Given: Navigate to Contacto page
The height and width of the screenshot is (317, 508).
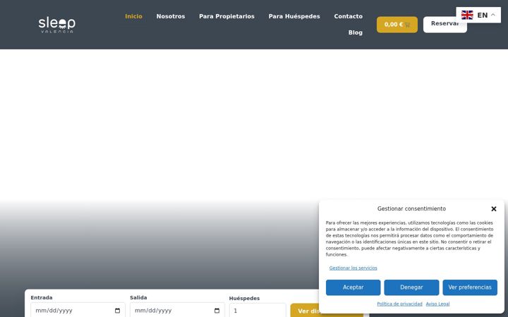Looking at the screenshot, I should [x=348, y=16].
